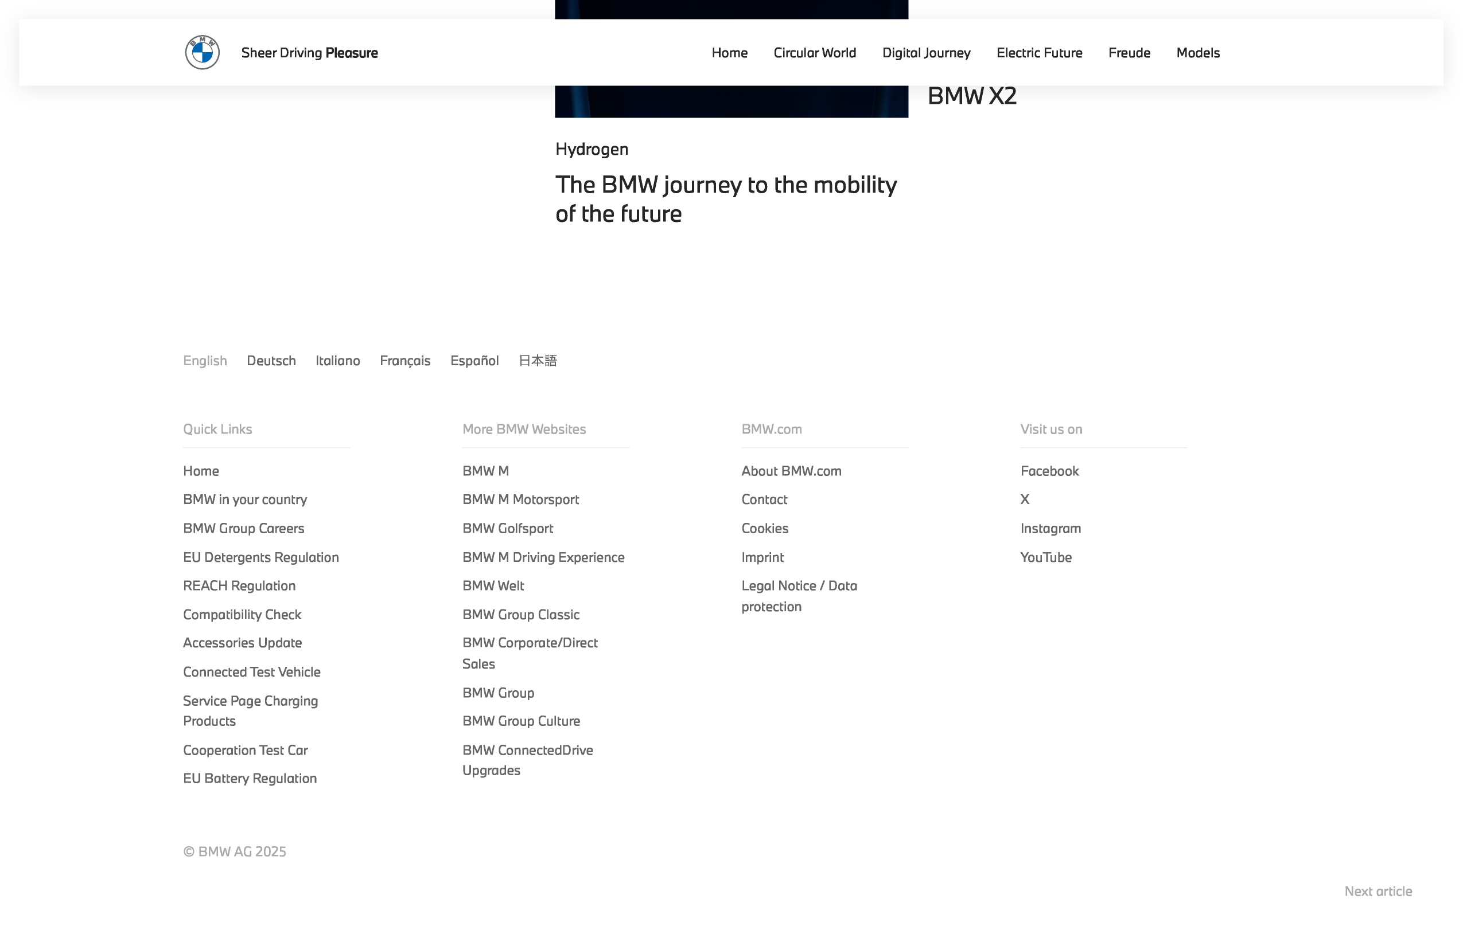Open the plain BMW Group link
This screenshot has width=1463, height=946.
tap(498, 693)
